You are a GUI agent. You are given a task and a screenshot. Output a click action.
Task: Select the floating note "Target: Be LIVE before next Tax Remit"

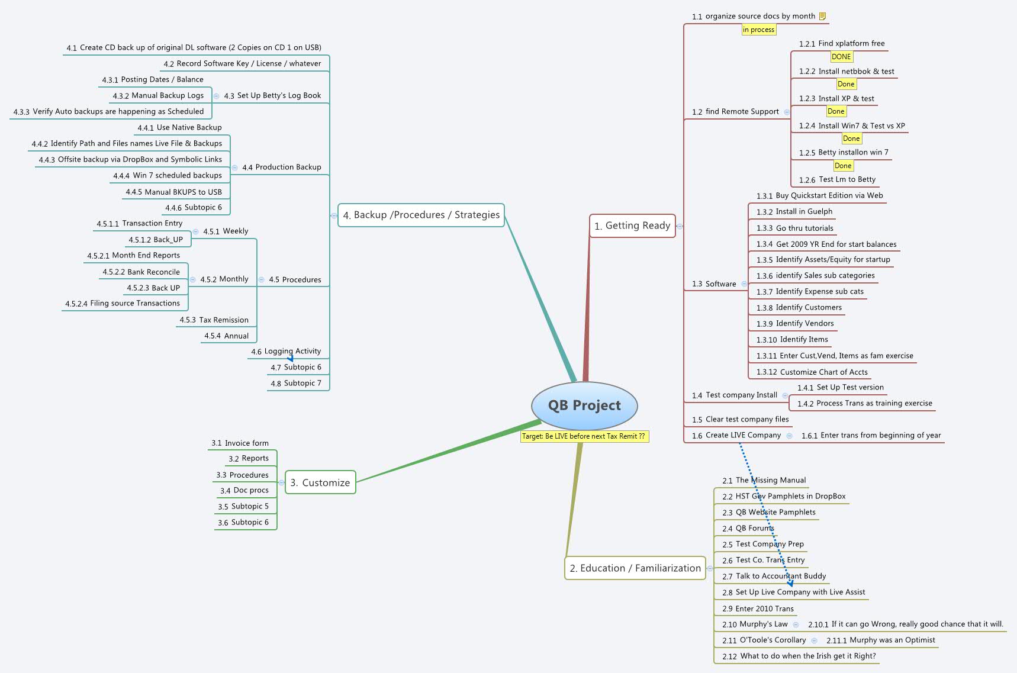click(x=583, y=437)
